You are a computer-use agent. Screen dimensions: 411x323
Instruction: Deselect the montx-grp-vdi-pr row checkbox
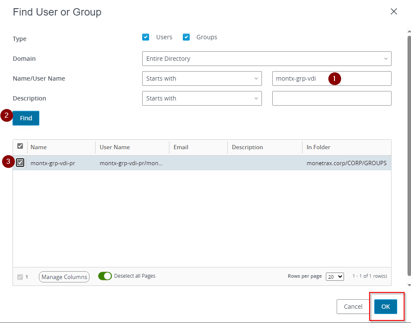[20, 163]
